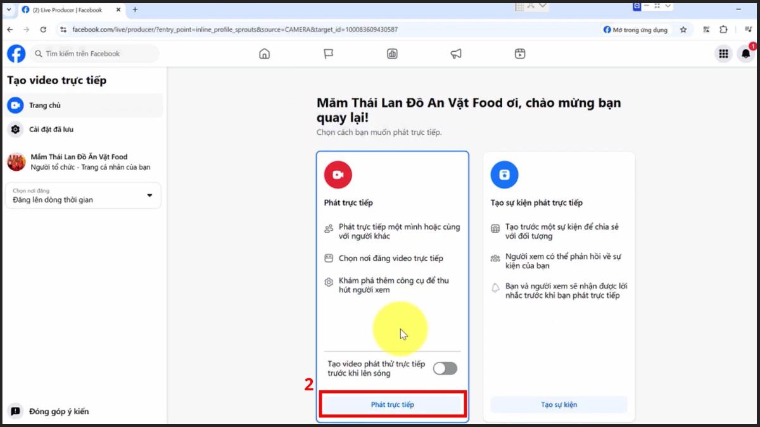Open the Menu apps grid icon
The height and width of the screenshot is (427, 760).
coord(723,54)
